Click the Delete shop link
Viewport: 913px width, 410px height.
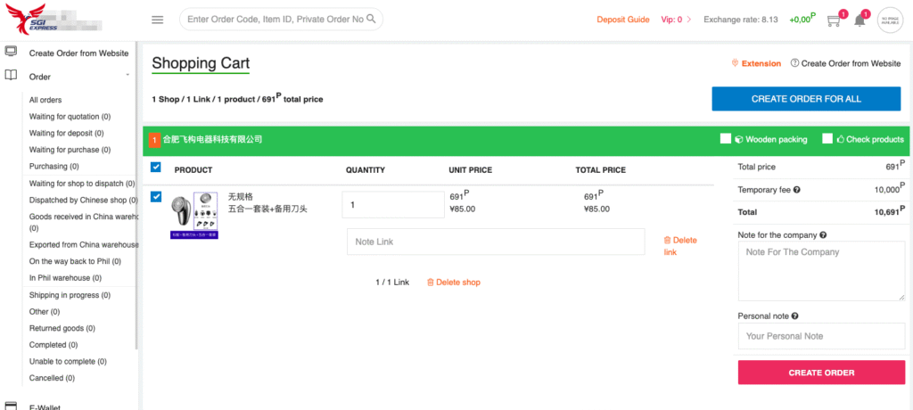pos(454,283)
